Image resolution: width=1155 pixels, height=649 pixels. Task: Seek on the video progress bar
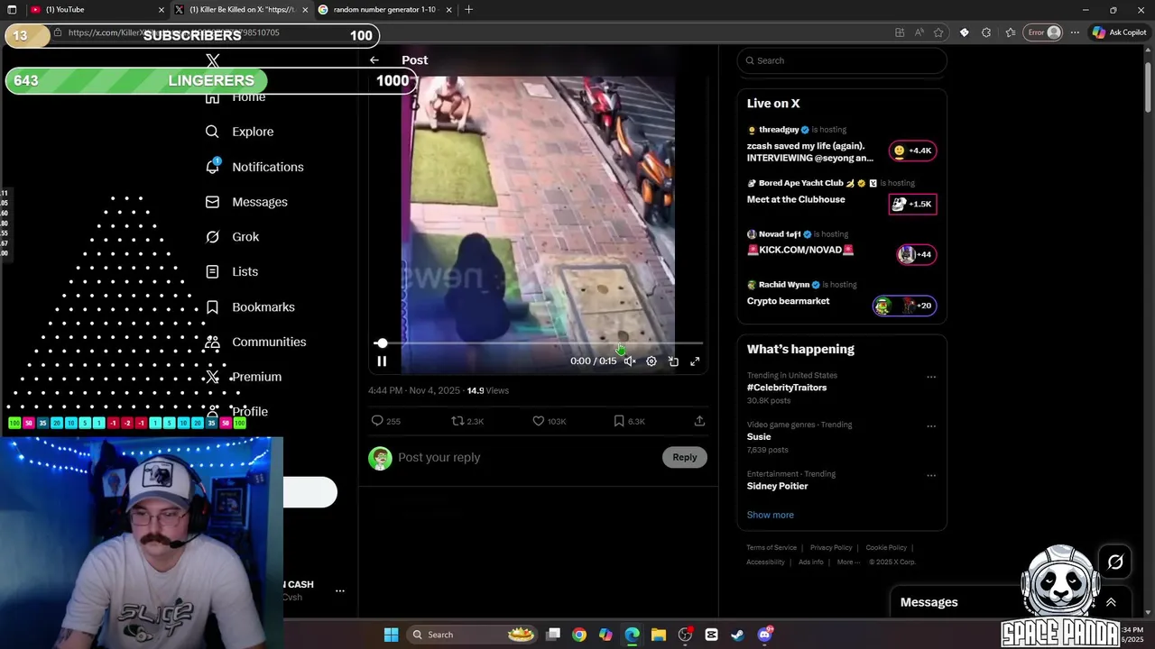(x=539, y=343)
